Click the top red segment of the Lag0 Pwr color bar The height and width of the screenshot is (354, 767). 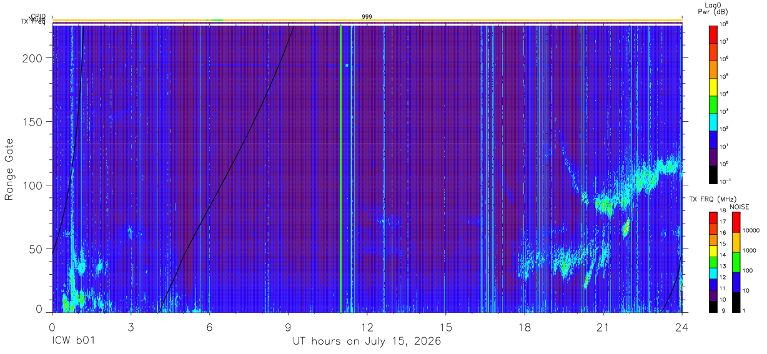point(713,34)
